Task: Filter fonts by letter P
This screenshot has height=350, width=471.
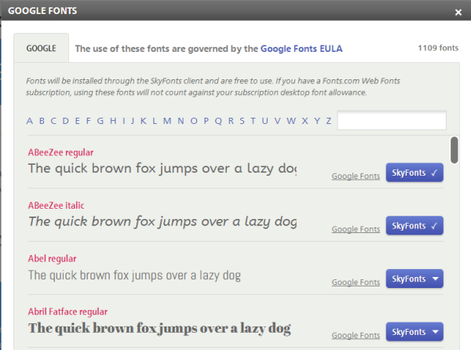Action: pyautogui.click(x=206, y=121)
